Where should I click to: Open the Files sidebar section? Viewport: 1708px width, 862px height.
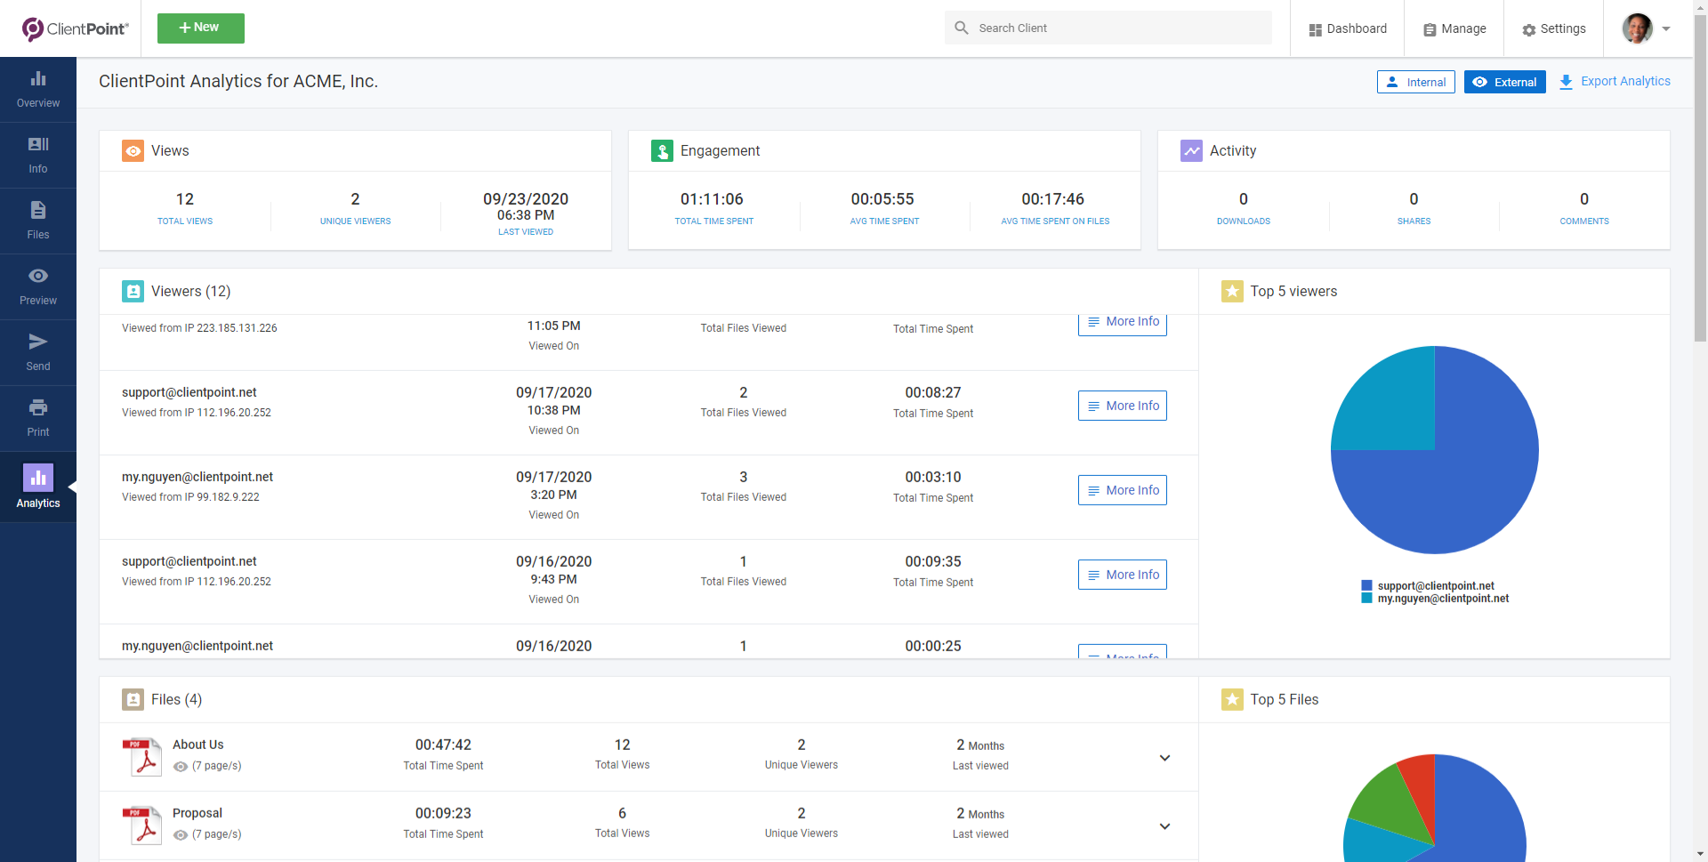coord(38,222)
